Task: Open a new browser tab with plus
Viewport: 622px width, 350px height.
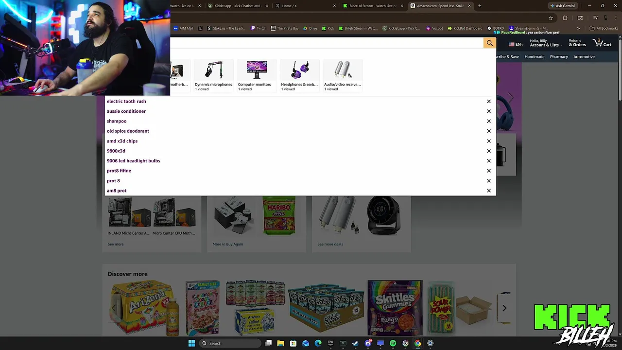Action: tap(480, 6)
